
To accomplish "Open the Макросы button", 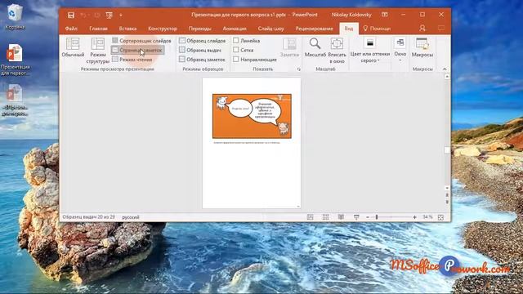I will tap(422, 47).
